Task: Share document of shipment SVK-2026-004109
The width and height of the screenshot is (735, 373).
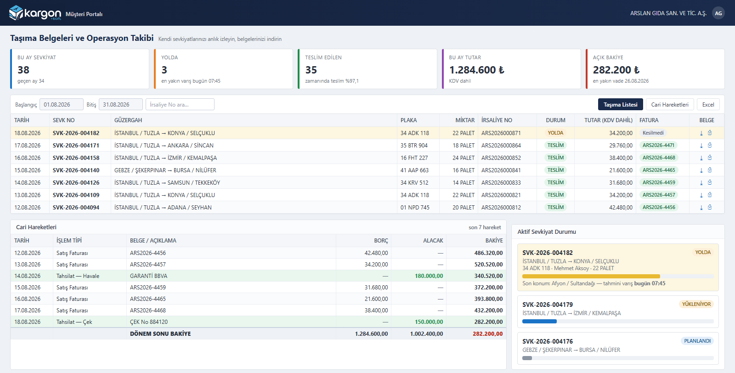Action: pos(710,195)
